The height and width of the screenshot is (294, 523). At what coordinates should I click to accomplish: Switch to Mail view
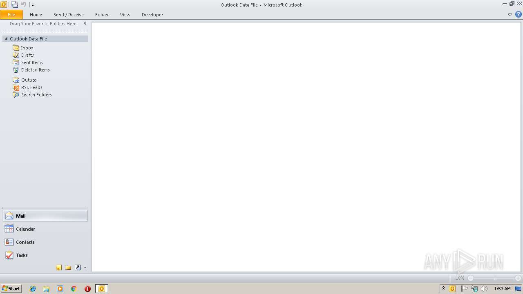pos(45,216)
